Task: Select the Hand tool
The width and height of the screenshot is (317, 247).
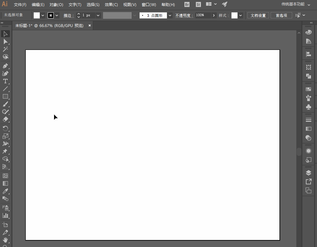Action: (5, 240)
